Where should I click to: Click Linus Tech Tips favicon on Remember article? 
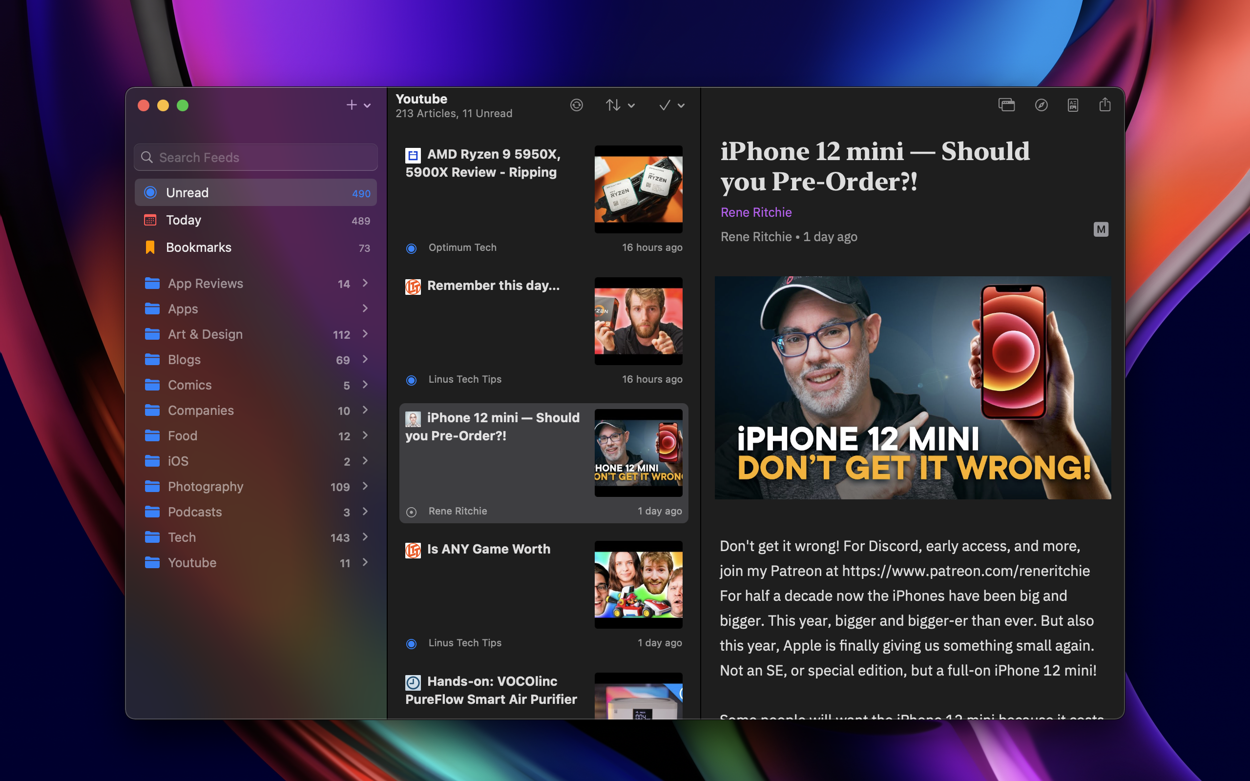click(413, 287)
